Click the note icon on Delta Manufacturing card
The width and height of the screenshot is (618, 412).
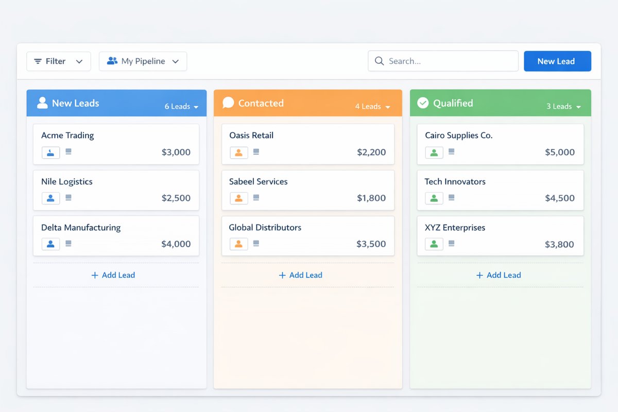(x=68, y=244)
